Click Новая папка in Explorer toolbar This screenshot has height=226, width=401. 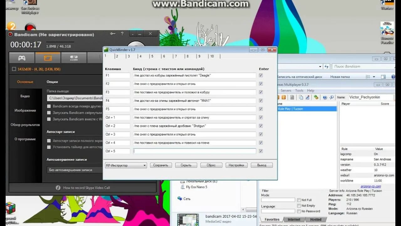coord(340,77)
